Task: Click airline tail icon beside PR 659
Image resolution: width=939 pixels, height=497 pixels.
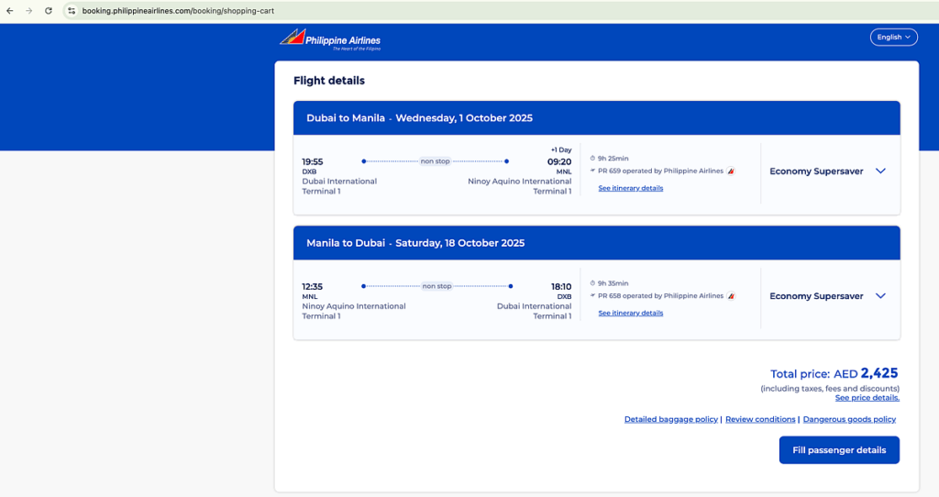Action: [731, 171]
